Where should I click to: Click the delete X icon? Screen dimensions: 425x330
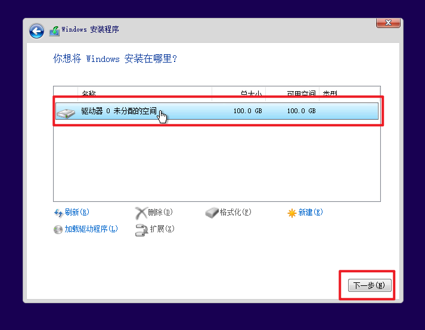(141, 213)
